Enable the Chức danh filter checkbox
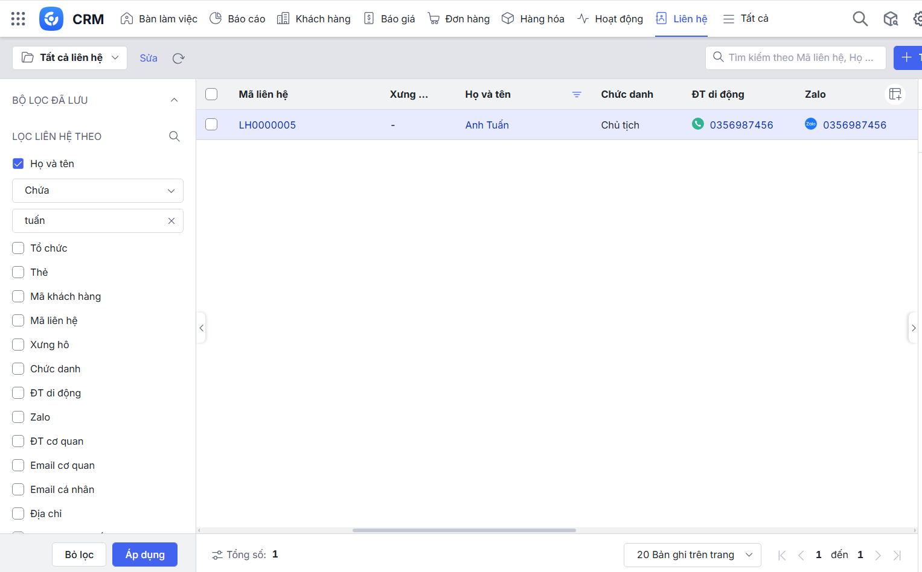 [x=18, y=369]
